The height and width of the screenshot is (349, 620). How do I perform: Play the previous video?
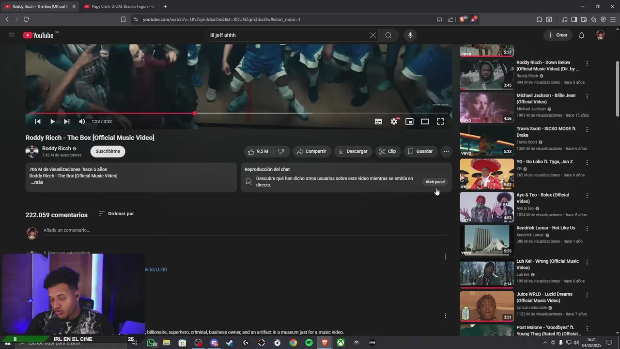pos(38,122)
